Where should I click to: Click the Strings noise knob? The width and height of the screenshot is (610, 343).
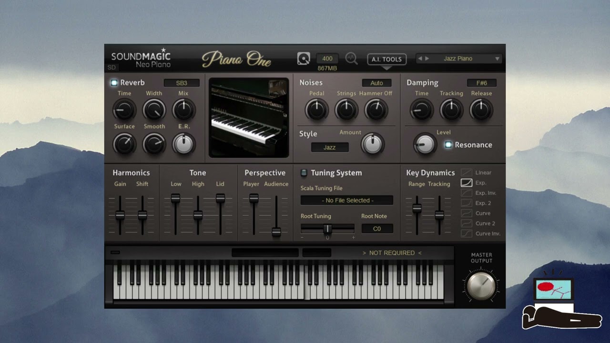(x=346, y=110)
